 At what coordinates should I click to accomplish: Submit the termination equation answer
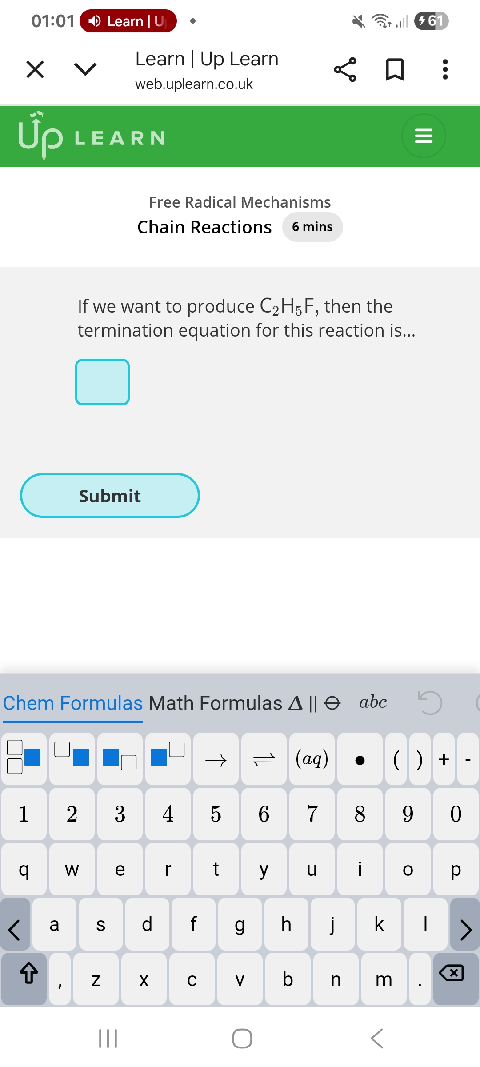click(x=110, y=496)
